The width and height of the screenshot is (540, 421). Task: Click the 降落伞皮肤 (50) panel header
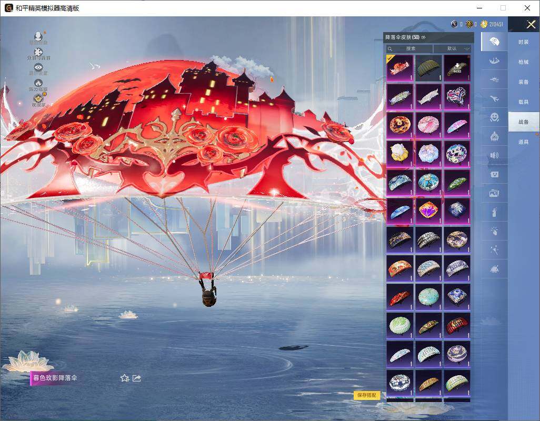[x=428, y=37]
